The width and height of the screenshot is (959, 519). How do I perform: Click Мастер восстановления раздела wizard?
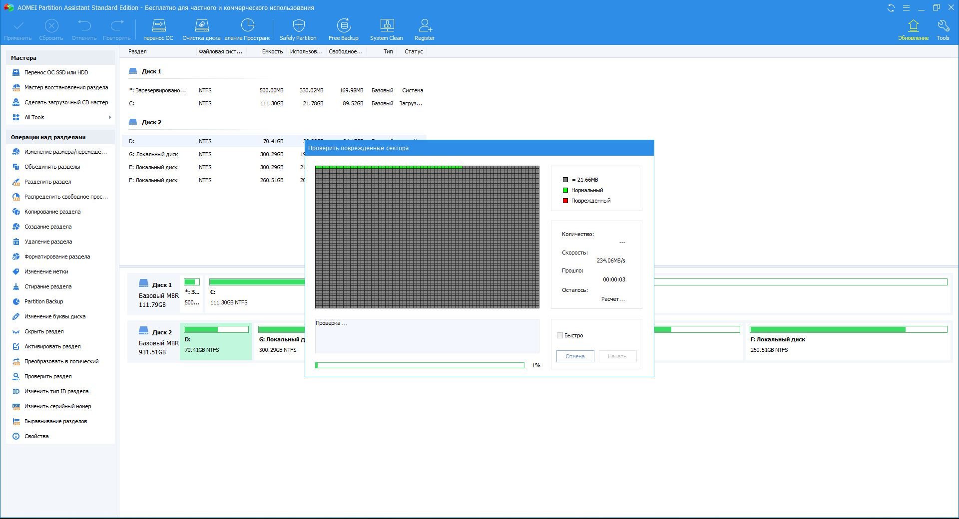(x=66, y=87)
